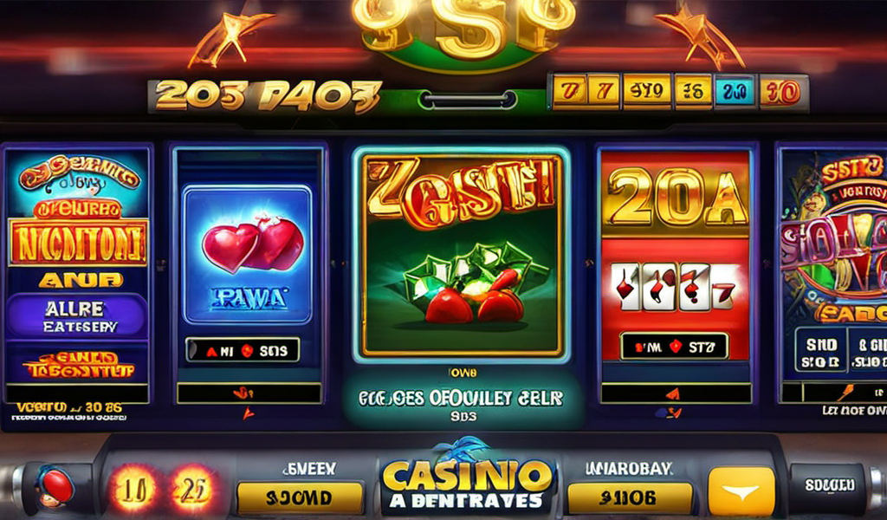Image resolution: width=887 pixels, height=520 pixels.
Task: Select the AND label in left panel
Action: tap(80, 280)
